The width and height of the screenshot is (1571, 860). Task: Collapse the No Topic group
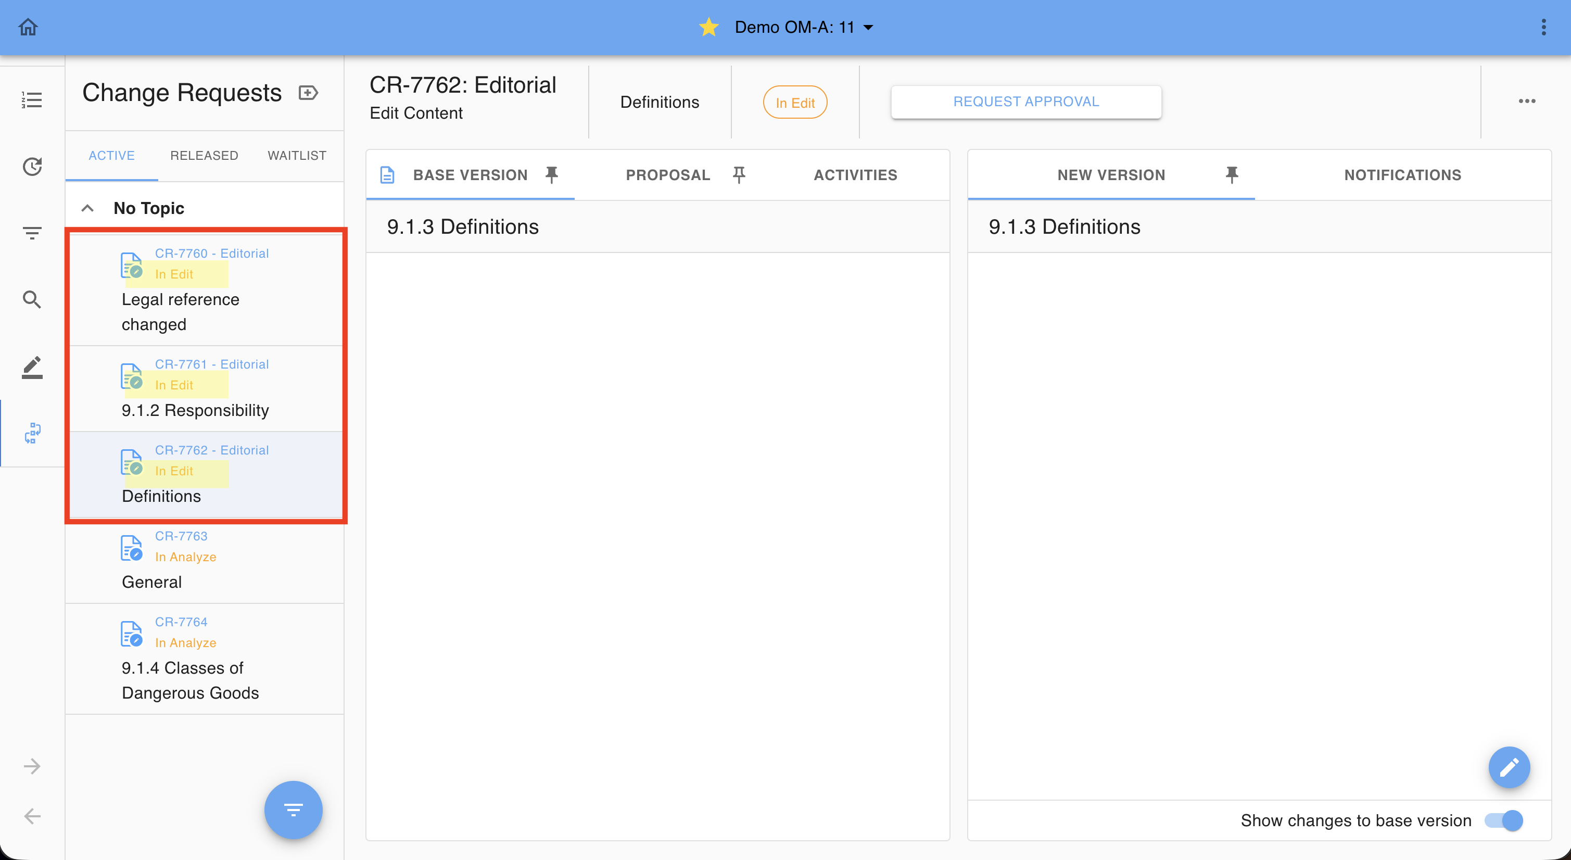click(88, 208)
